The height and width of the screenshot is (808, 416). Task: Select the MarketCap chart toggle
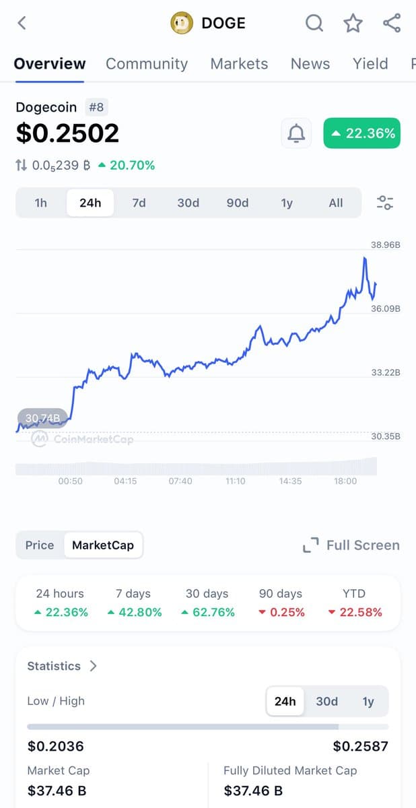pyautogui.click(x=103, y=545)
